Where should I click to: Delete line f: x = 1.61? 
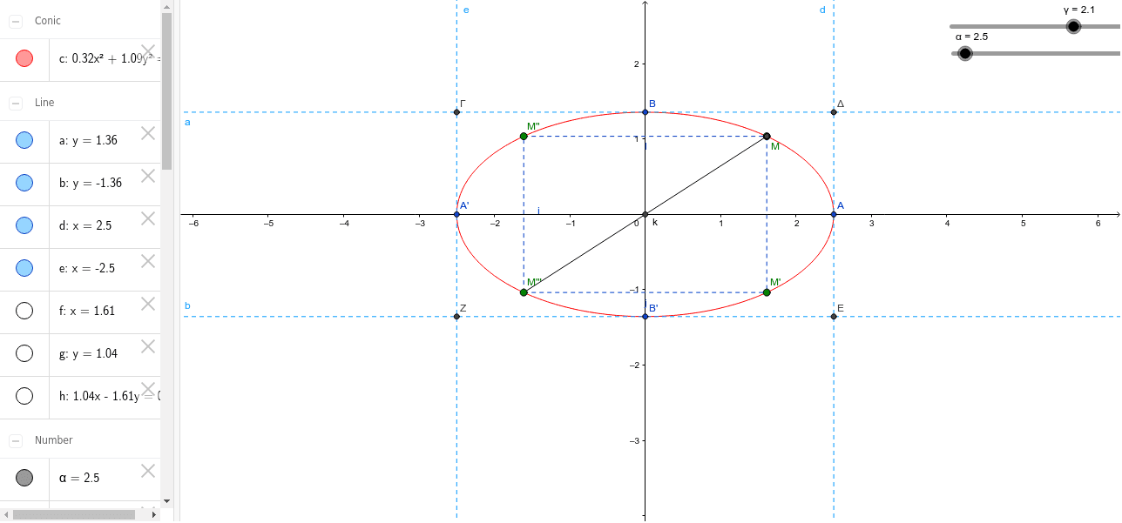point(148,304)
